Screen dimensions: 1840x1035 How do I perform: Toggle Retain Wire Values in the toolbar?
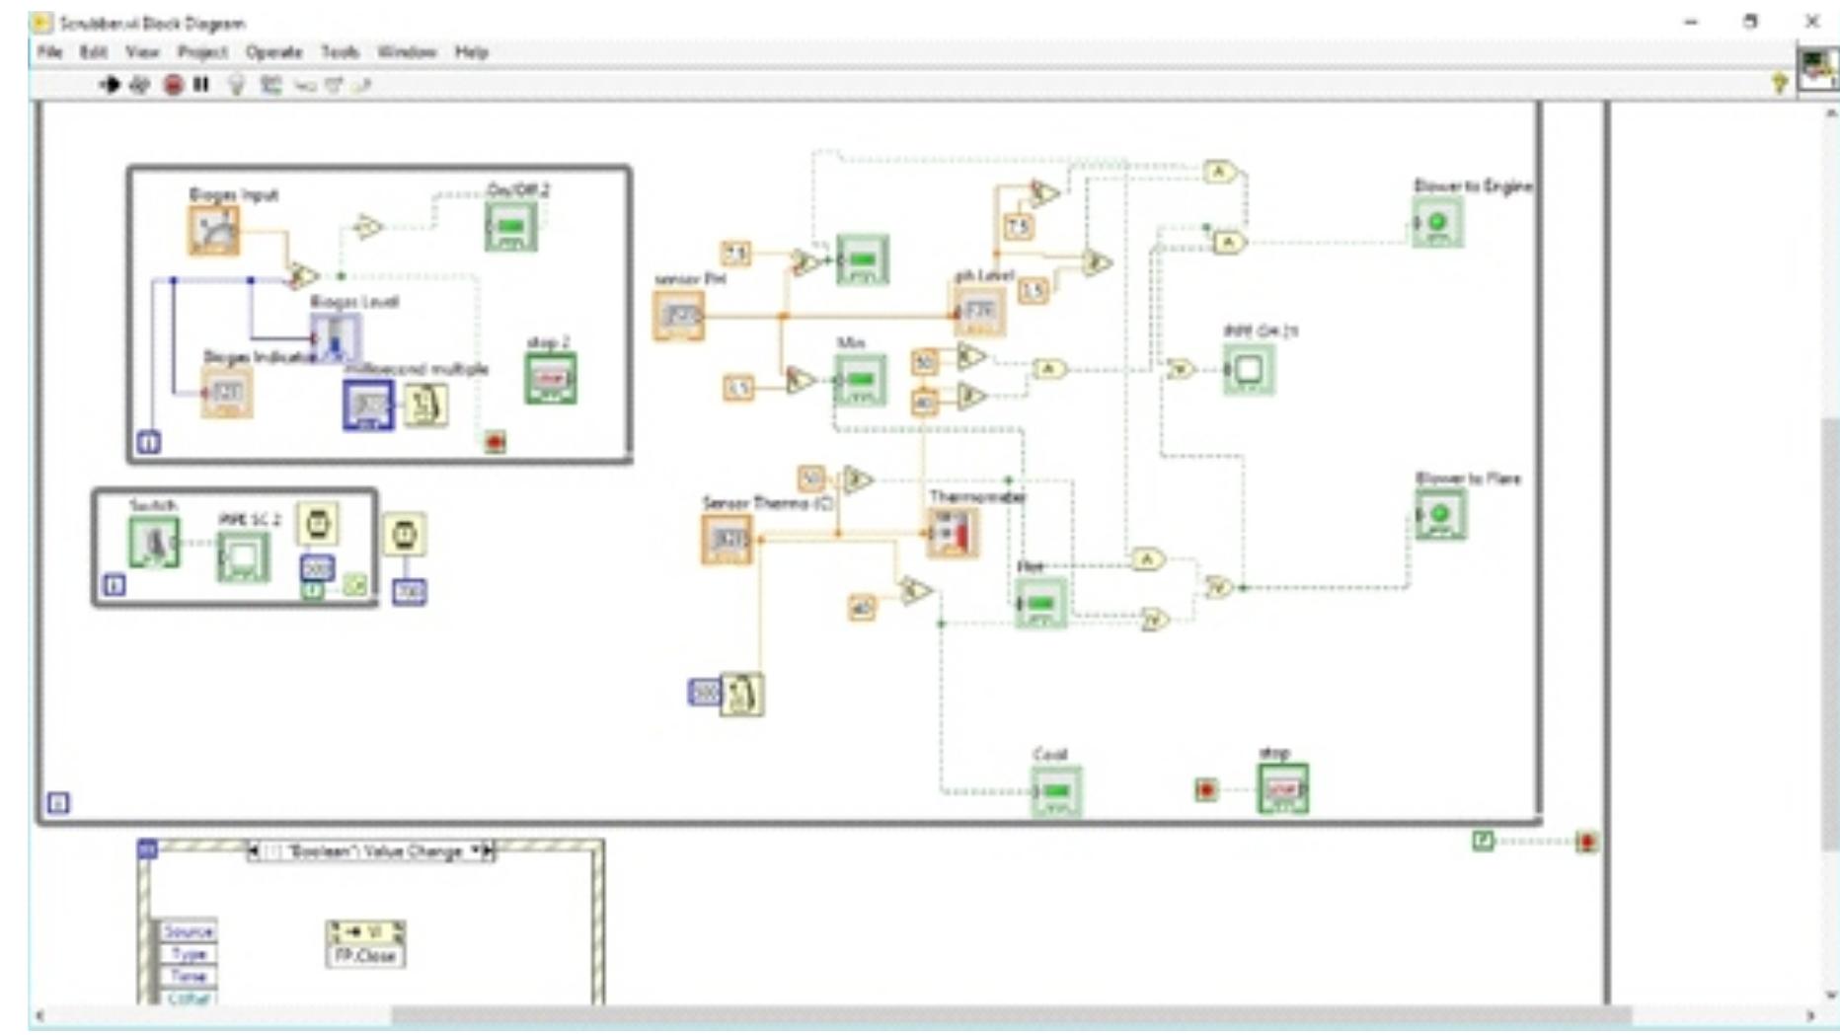pos(270,85)
